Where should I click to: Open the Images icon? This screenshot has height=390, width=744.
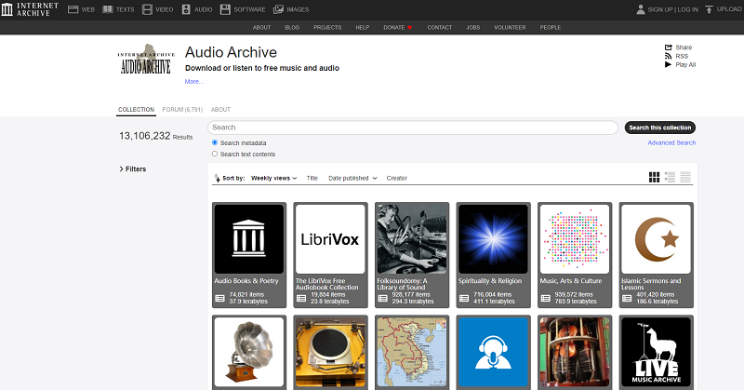278,9
